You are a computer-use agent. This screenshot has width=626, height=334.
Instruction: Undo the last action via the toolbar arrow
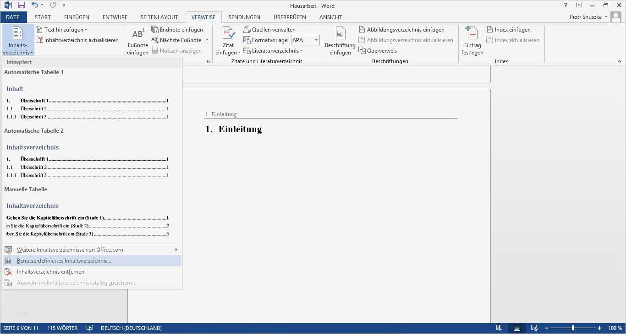coord(35,5)
